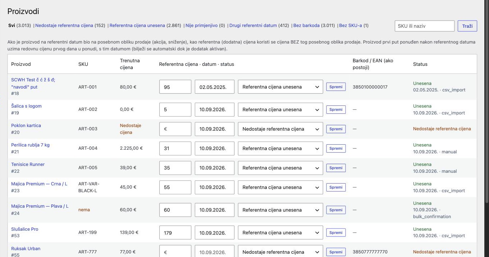
Task: Open Perilica rublja 7 kg link
Action: coord(30,145)
